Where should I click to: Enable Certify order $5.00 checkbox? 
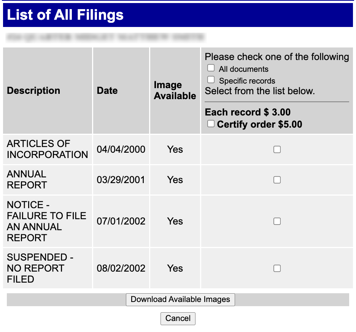point(211,123)
